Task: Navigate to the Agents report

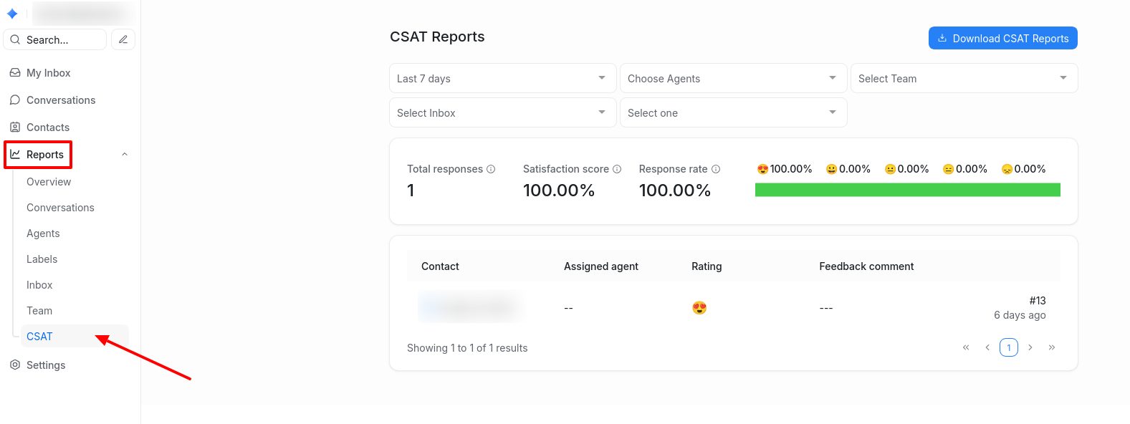Action: point(43,233)
